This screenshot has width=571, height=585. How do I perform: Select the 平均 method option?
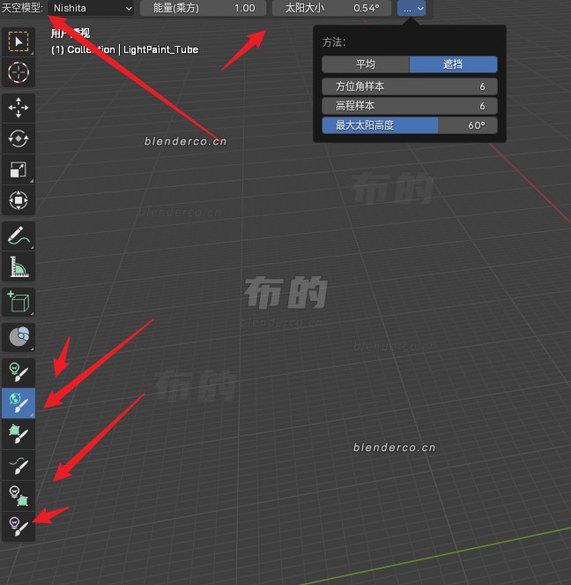pos(366,64)
